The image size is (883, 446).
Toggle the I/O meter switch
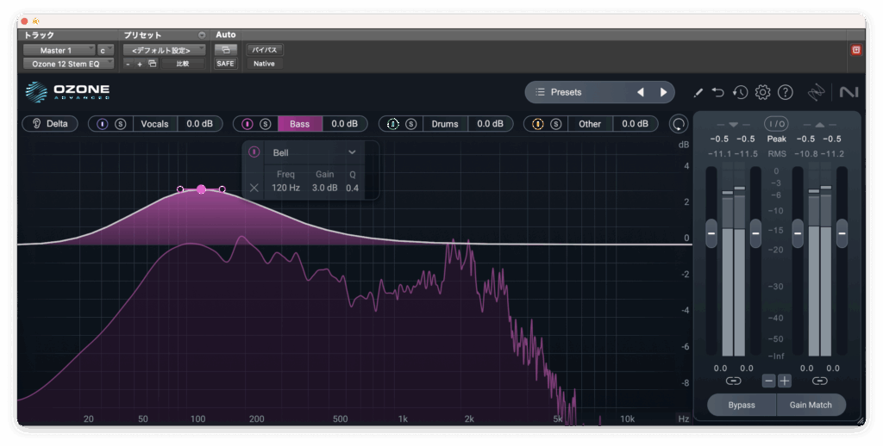point(776,124)
